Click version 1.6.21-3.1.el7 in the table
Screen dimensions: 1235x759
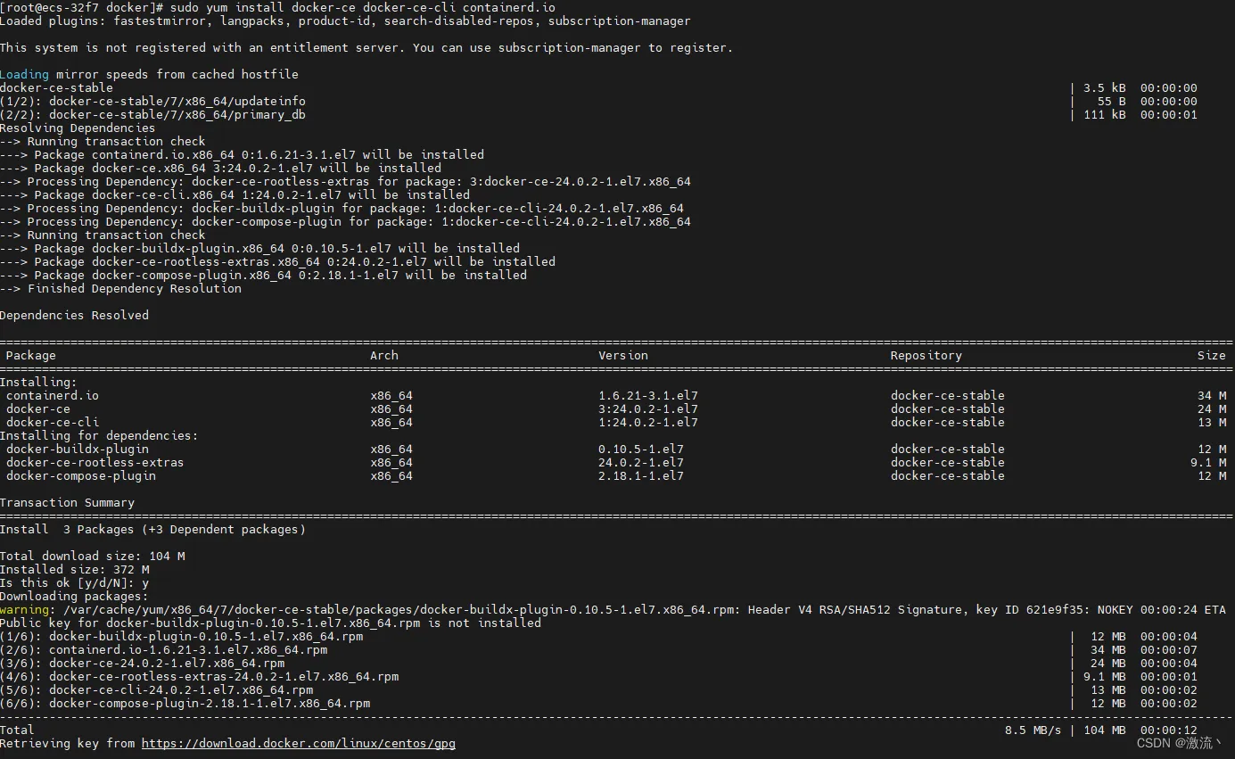[647, 395]
